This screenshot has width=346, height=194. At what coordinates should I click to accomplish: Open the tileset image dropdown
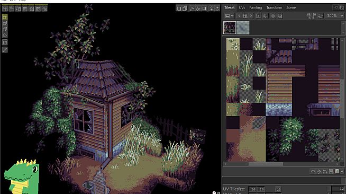point(229,16)
